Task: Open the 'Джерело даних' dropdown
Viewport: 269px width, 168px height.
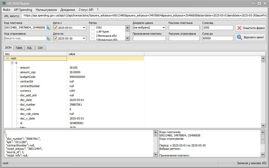Action: tap(164, 28)
